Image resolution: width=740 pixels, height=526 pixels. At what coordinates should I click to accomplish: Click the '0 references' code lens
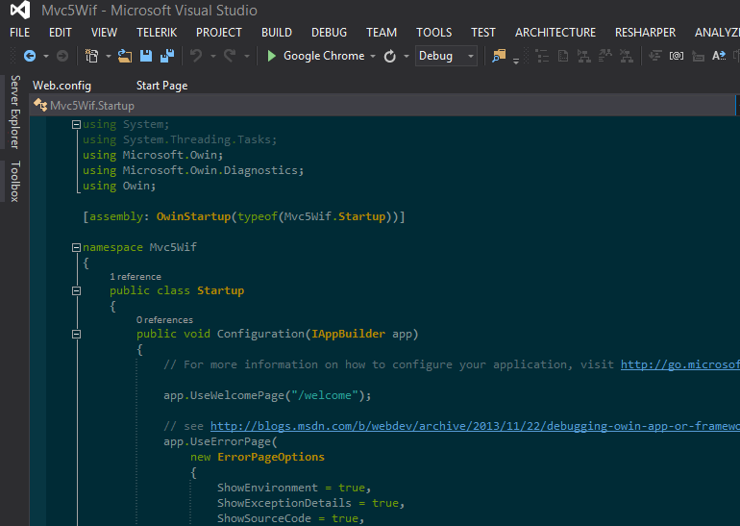[x=164, y=320]
